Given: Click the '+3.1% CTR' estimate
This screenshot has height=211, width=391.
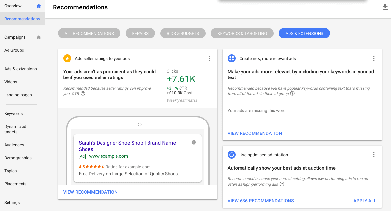Looking at the screenshot, I should click(x=177, y=88).
